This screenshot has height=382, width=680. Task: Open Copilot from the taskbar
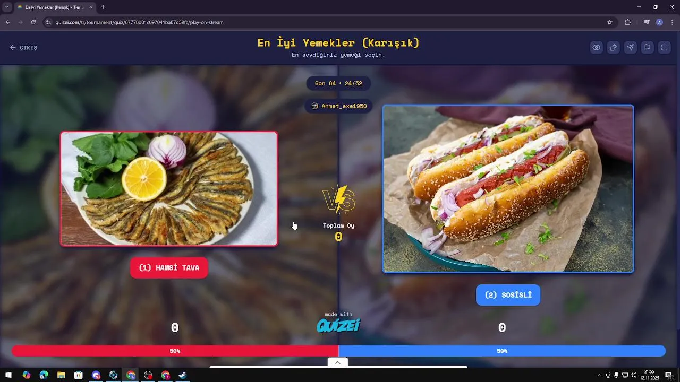(26, 375)
